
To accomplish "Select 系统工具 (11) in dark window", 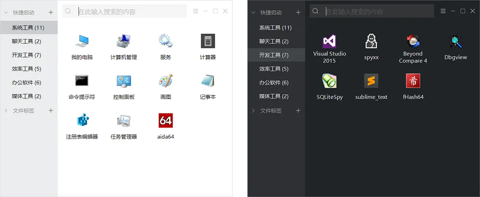I will pos(276,28).
